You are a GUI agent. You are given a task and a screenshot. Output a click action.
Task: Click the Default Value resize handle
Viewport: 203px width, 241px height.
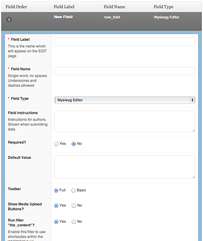pyautogui.click(x=194, y=177)
